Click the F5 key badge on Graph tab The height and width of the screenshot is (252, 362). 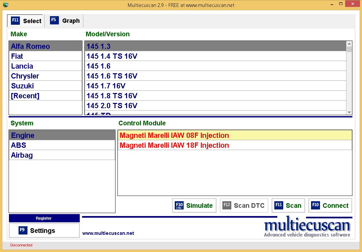pyautogui.click(x=54, y=20)
